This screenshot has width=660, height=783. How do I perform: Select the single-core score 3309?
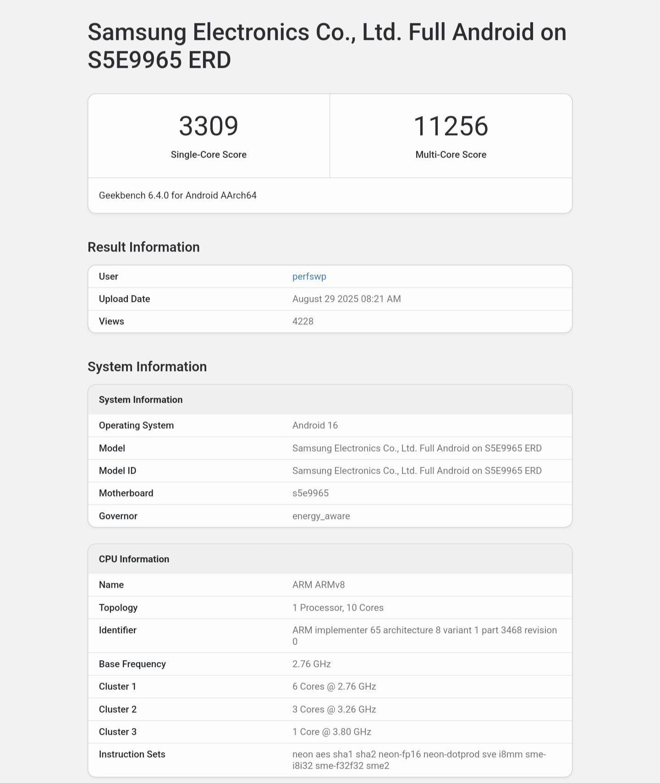(x=209, y=126)
